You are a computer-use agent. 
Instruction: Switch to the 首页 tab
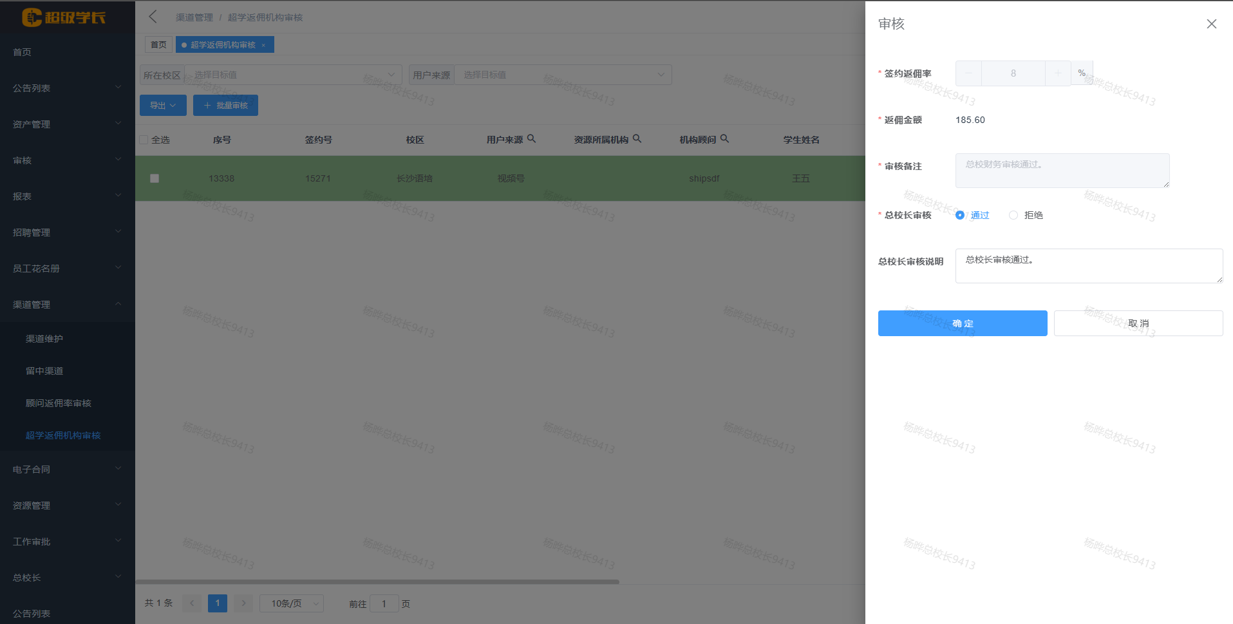coord(158,44)
